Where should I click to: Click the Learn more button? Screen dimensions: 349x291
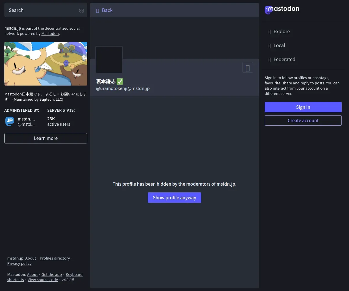pos(46,138)
